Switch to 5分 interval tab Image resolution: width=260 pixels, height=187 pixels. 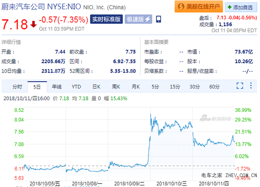(155, 87)
